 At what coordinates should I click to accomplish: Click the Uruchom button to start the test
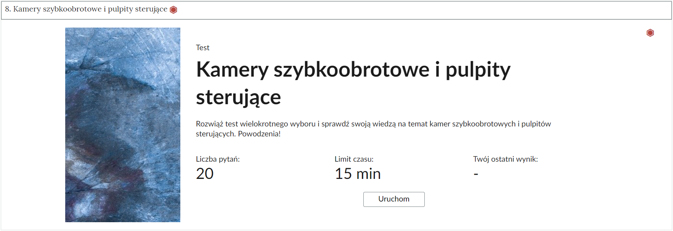click(394, 199)
